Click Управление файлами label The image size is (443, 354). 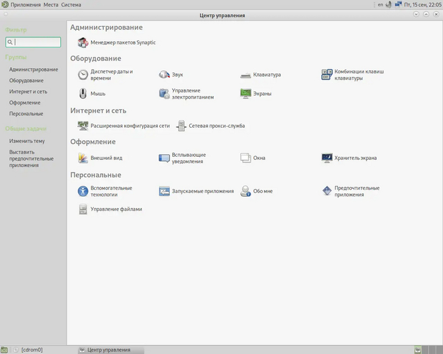116,209
